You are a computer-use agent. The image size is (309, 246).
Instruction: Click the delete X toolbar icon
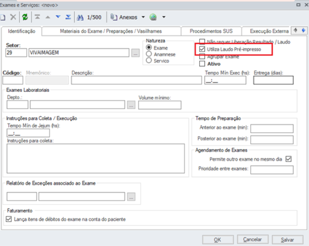tap(13, 17)
